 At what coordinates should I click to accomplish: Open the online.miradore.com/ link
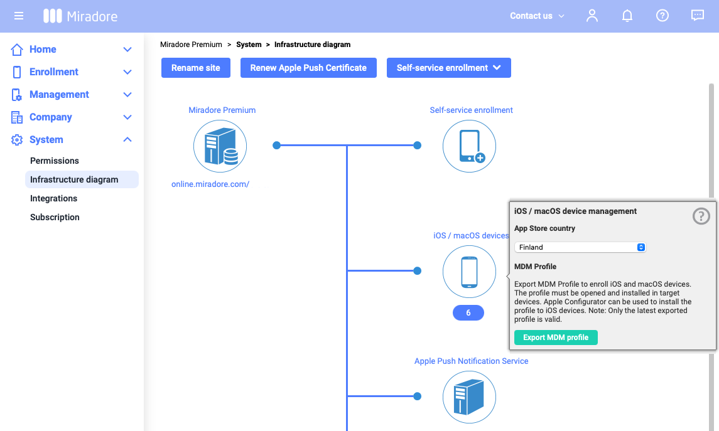(x=210, y=184)
